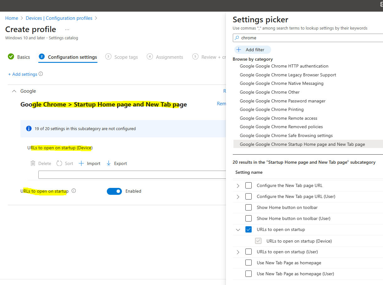Click the Add filter button
This screenshot has height=285, width=383.
pos(253,50)
